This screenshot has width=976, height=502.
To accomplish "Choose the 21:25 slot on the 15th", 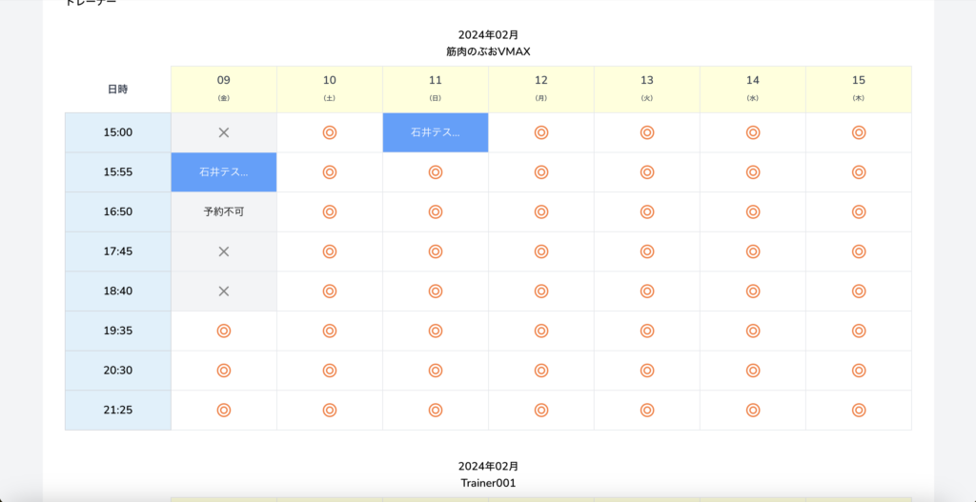I will click(859, 410).
